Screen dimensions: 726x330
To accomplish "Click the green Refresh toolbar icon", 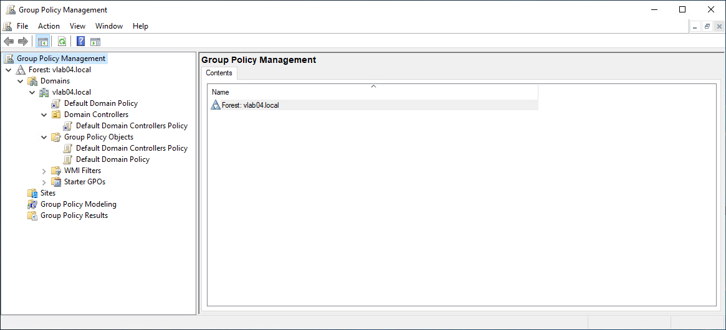I will pyautogui.click(x=62, y=42).
